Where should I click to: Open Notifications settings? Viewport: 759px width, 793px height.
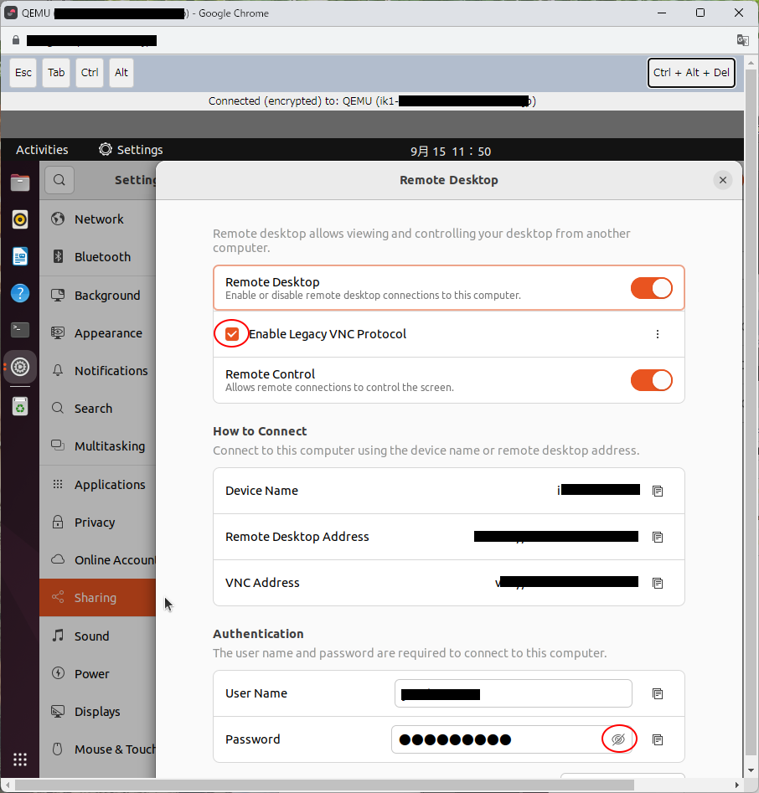tap(98, 371)
